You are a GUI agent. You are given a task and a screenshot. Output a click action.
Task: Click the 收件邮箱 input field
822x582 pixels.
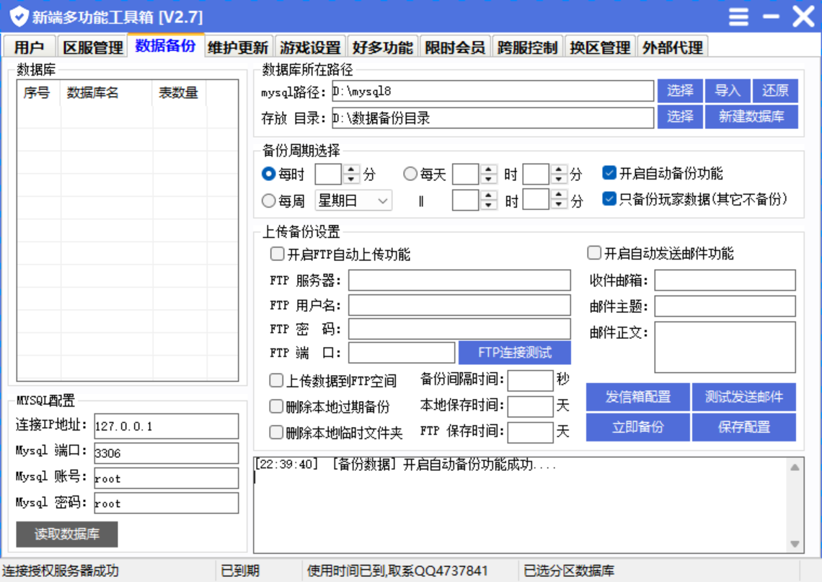[x=725, y=280]
